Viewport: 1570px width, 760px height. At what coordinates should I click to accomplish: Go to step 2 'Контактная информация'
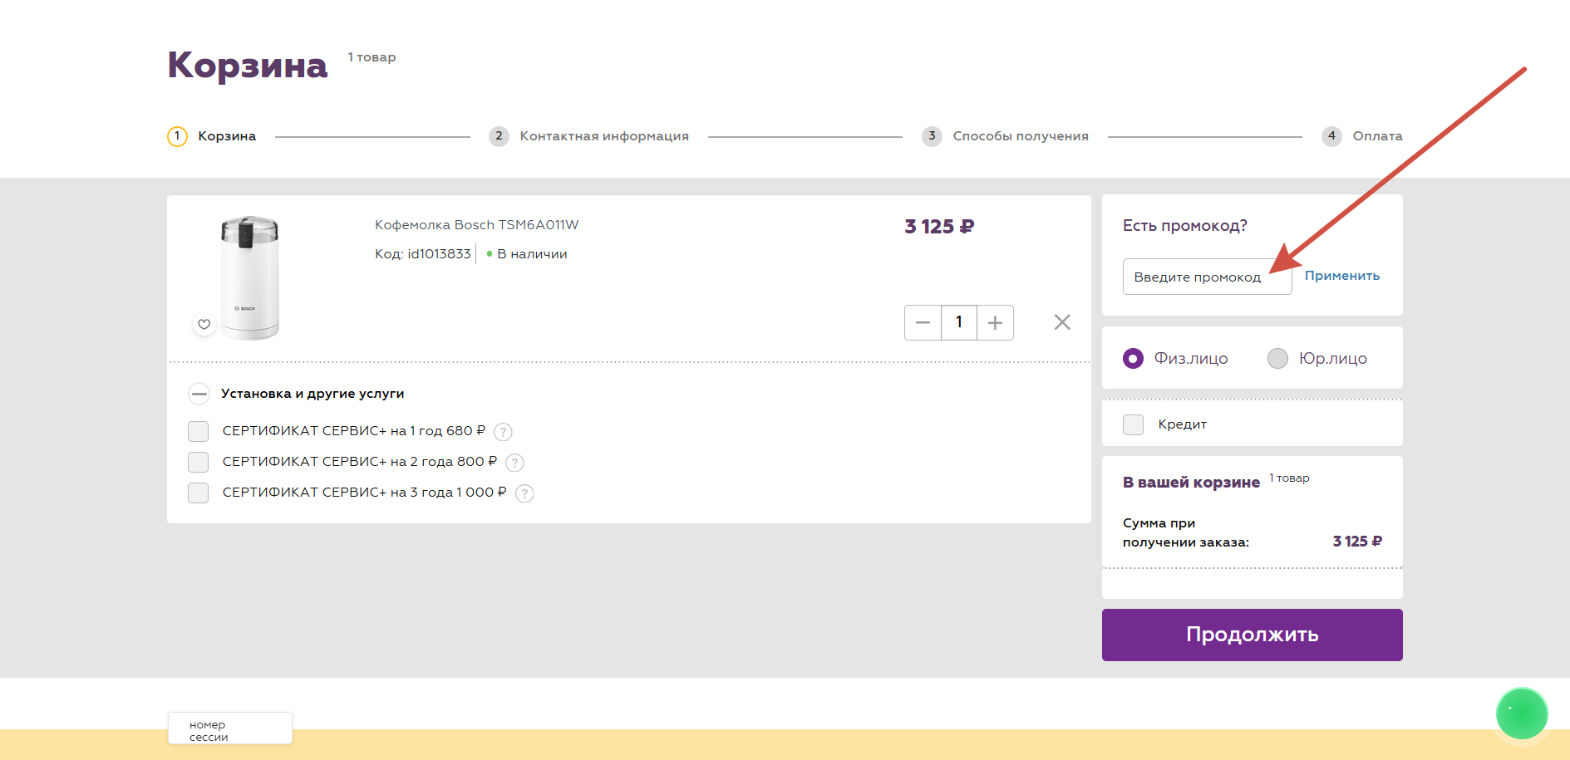point(589,136)
